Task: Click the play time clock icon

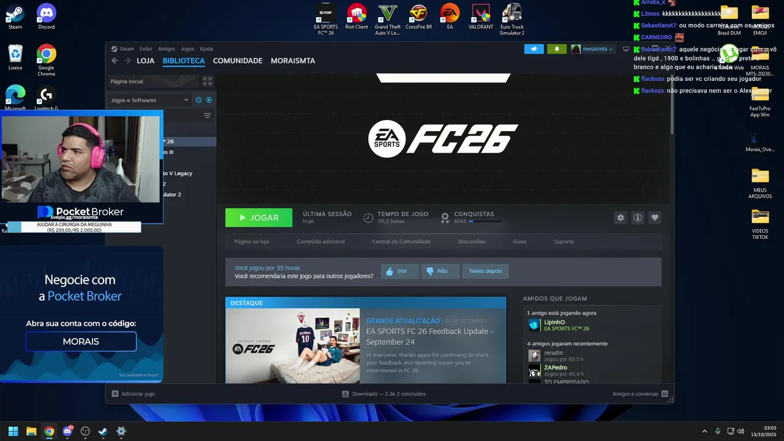Action: tap(368, 217)
